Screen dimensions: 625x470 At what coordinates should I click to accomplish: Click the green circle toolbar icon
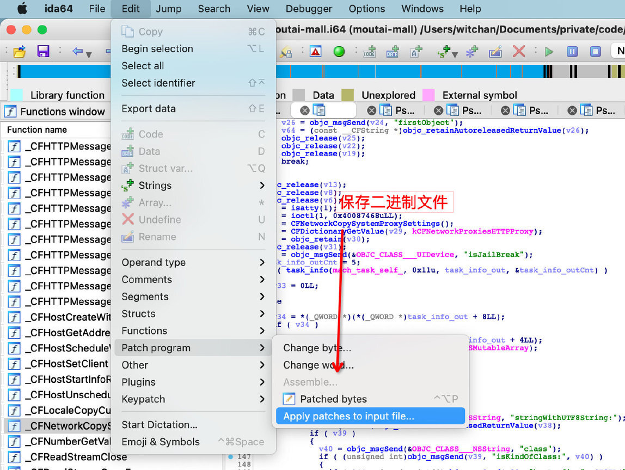(339, 51)
